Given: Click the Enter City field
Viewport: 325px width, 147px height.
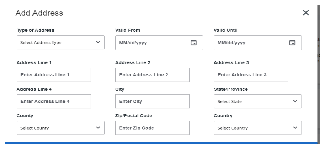Looking at the screenshot, I should 152,101.
